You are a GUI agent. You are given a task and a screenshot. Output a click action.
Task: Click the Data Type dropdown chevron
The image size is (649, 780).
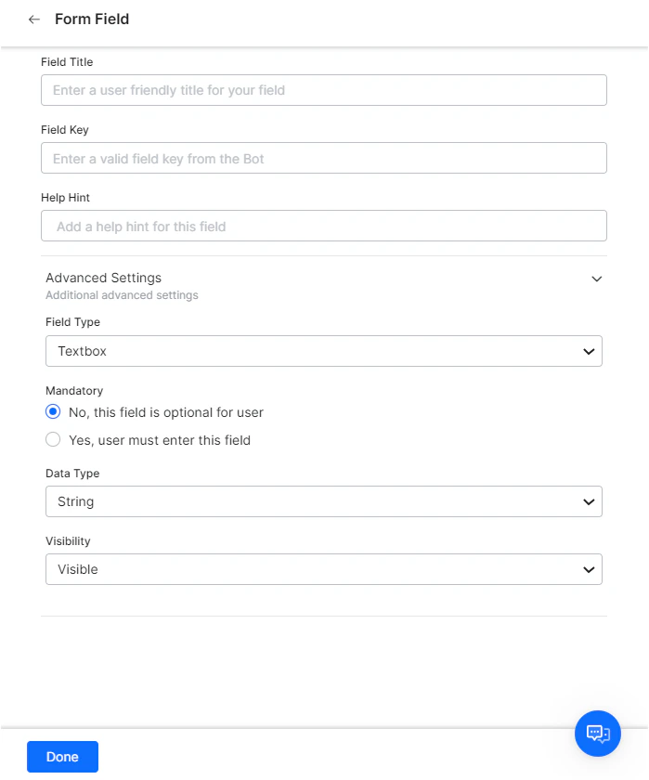pyautogui.click(x=588, y=501)
